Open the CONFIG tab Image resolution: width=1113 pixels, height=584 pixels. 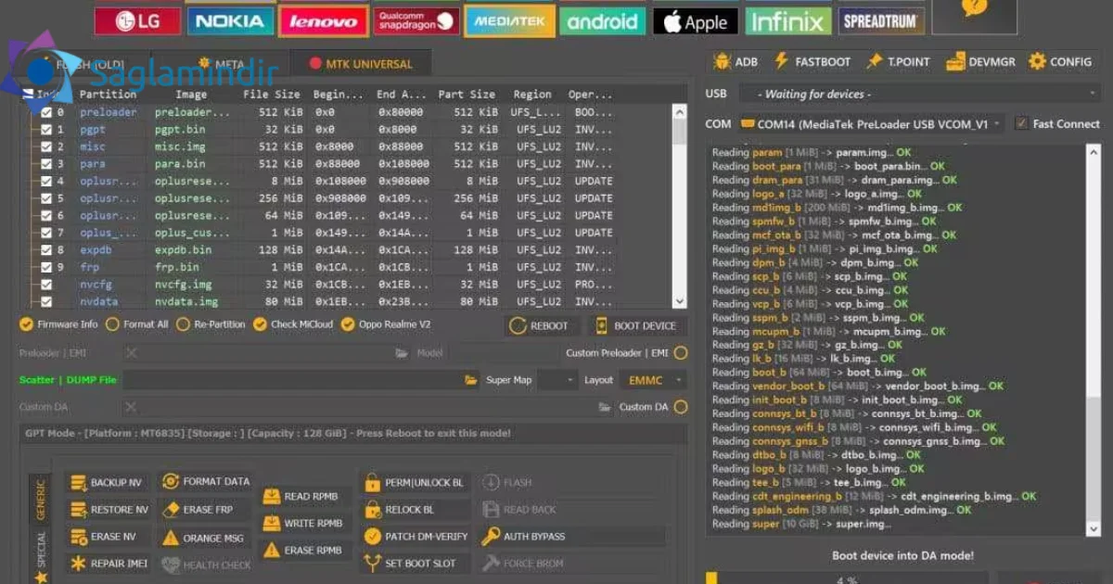(1059, 61)
